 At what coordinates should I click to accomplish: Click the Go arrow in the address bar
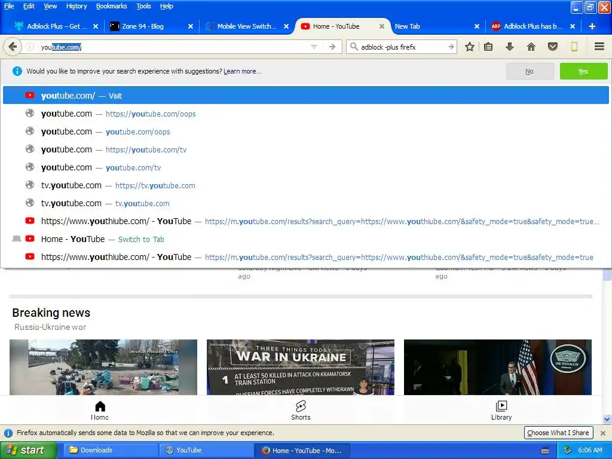pyautogui.click(x=332, y=47)
